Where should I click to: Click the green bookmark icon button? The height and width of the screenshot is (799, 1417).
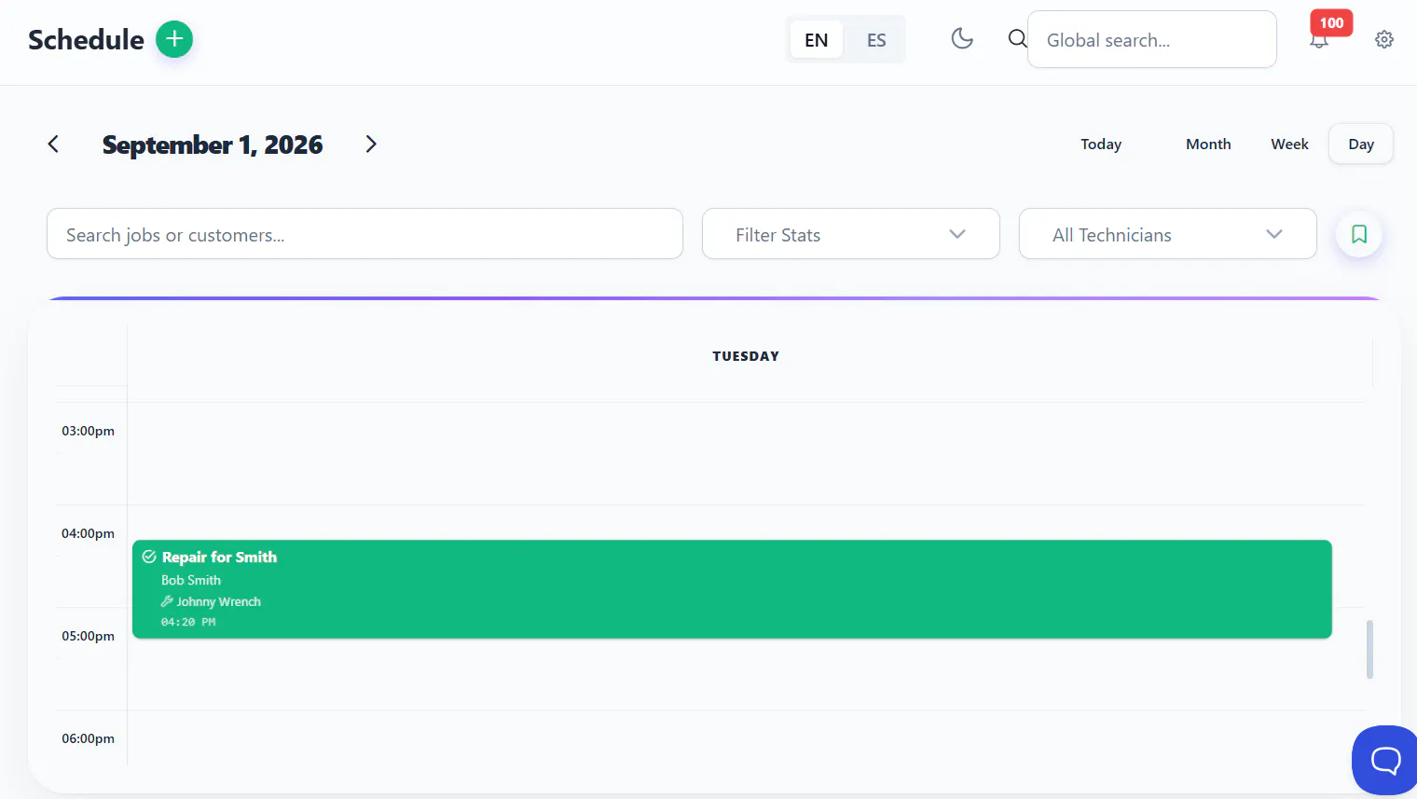point(1359,234)
